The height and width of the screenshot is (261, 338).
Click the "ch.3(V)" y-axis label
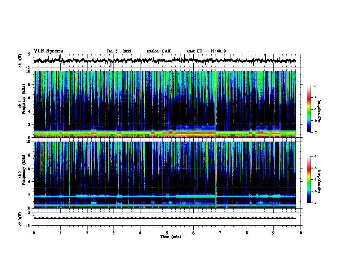point(20,219)
